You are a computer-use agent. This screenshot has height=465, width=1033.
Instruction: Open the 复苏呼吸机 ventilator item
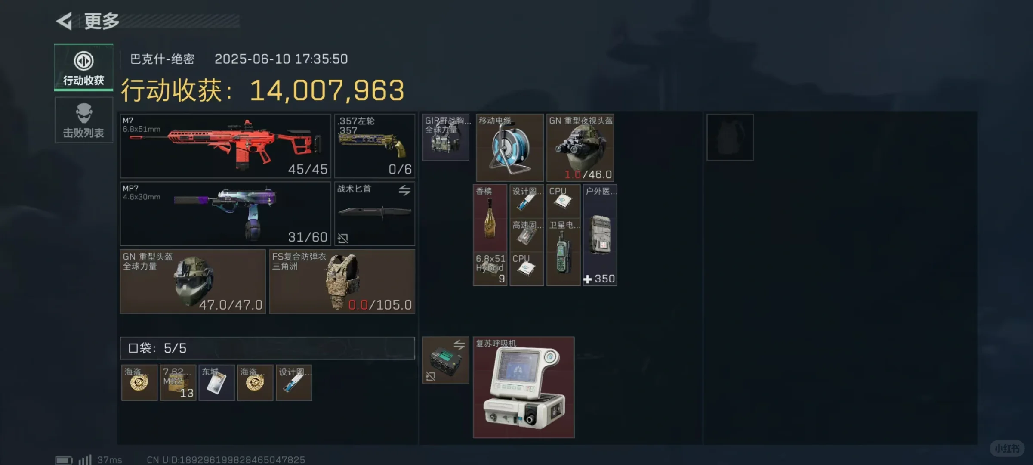(x=524, y=387)
